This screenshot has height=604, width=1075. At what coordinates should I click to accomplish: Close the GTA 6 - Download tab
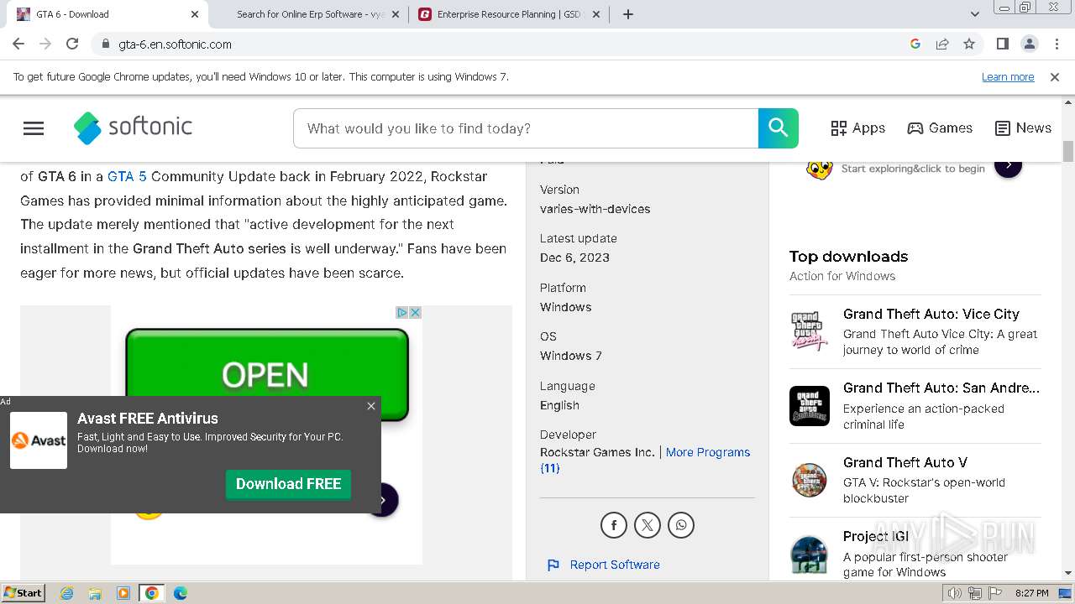coord(195,14)
